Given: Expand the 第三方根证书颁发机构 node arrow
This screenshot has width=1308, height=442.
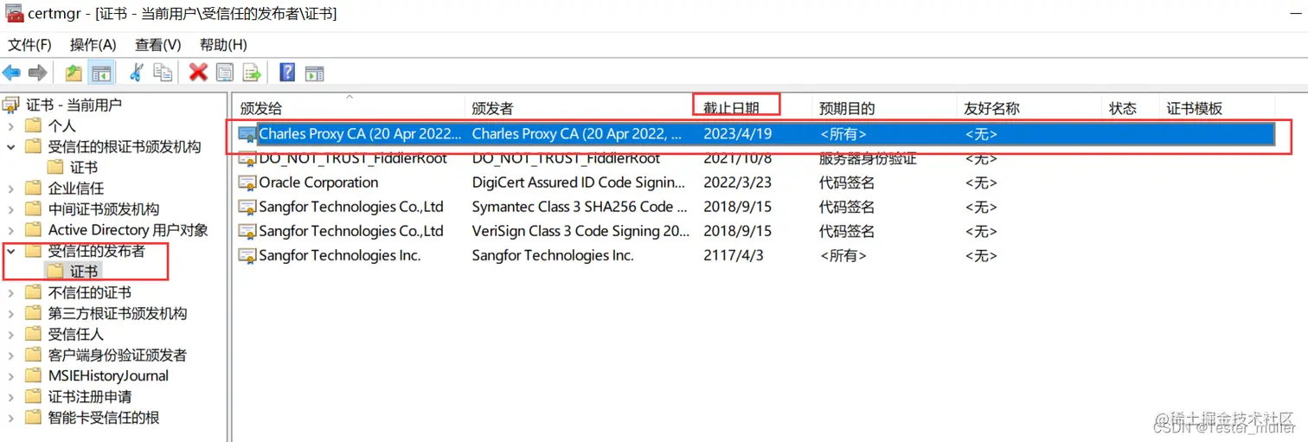Looking at the screenshot, I should point(11,313).
